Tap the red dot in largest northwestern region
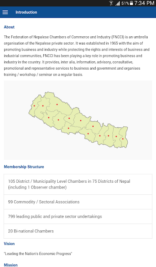Screen dimensions: 156x267 [57, 104]
